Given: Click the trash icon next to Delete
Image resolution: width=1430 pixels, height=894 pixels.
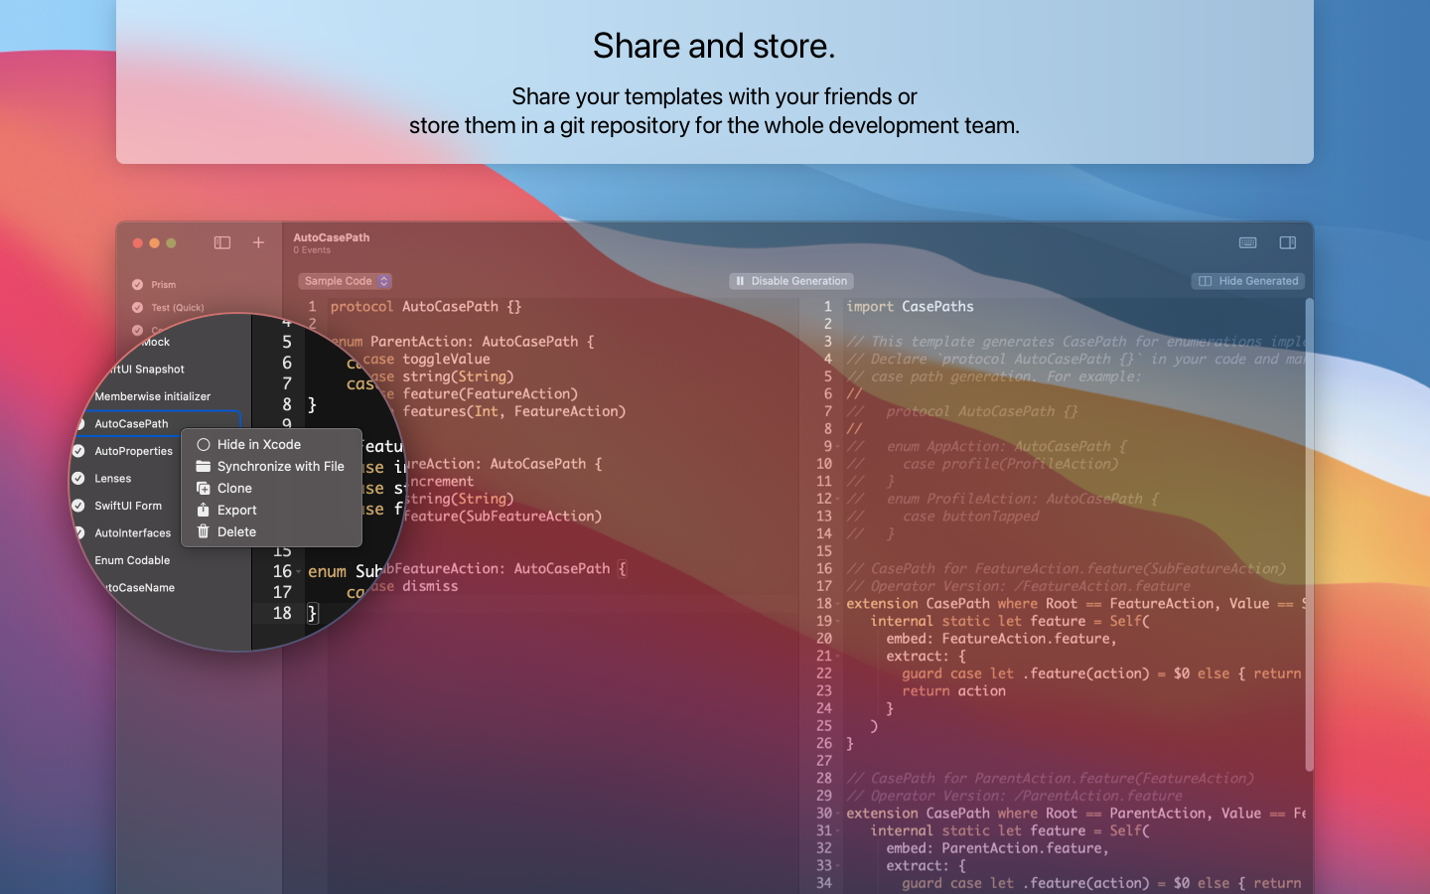Looking at the screenshot, I should [204, 531].
